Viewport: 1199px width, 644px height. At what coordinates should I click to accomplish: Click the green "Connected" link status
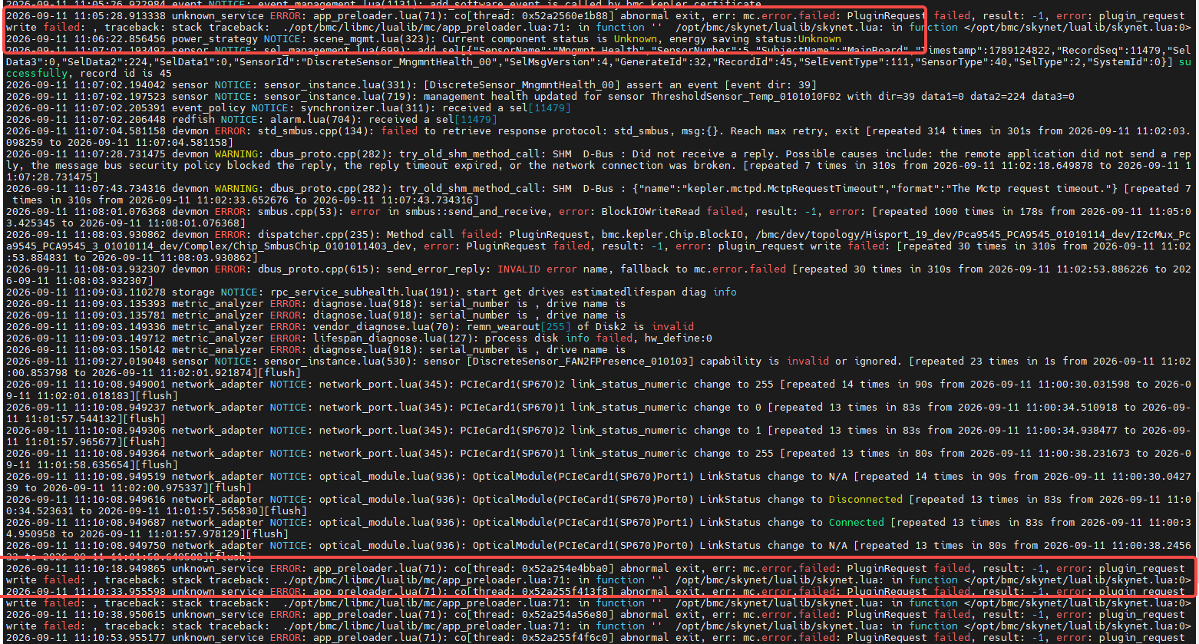[x=856, y=523]
